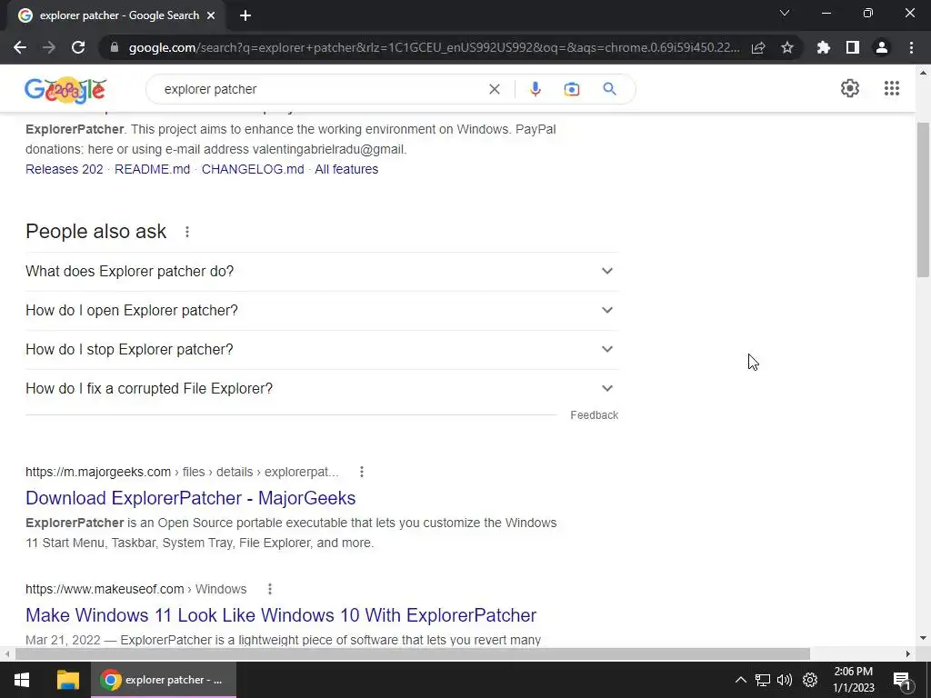This screenshot has height=698, width=931.
Task: Open People also ask options menu
Action: click(187, 232)
